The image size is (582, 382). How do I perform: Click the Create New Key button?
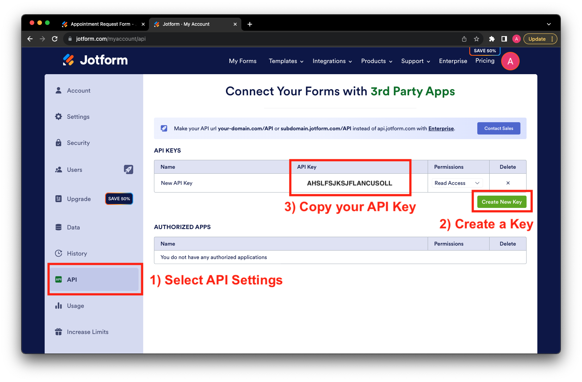pos(502,202)
